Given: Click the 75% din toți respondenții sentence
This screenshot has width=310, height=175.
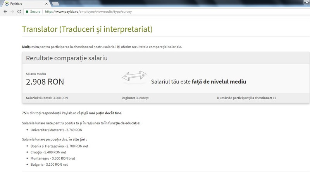Looking at the screenshot, I should tap(72, 113).
